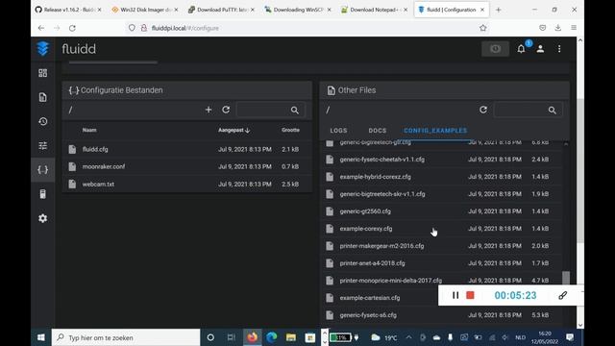Open the settings gear in sidebar
Screen dimensions: 615x346
[42, 218]
